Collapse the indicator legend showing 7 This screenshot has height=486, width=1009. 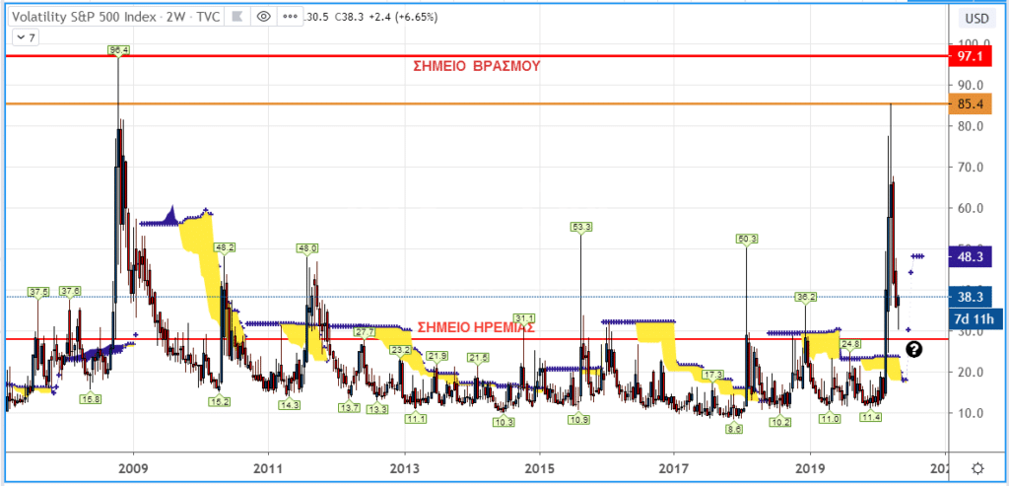coord(26,38)
